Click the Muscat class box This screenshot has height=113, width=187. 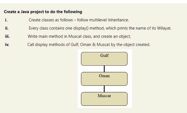click(104, 99)
